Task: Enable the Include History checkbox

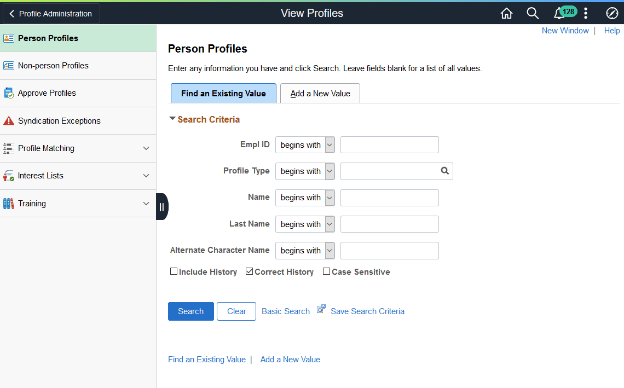Action: pos(174,271)
